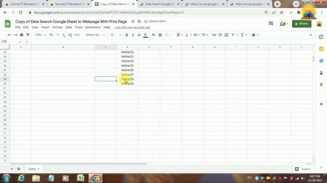Click column E header
Viewport: 327px width, 183px height.
point(149,47)
